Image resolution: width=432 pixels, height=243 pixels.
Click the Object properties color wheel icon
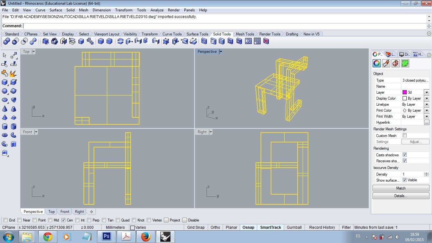click(376, 63)
